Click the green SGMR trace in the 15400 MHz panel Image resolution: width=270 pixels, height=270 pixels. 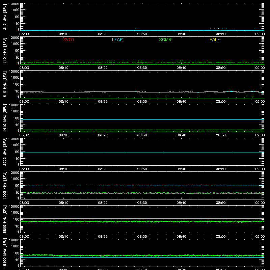coord(142,255)
